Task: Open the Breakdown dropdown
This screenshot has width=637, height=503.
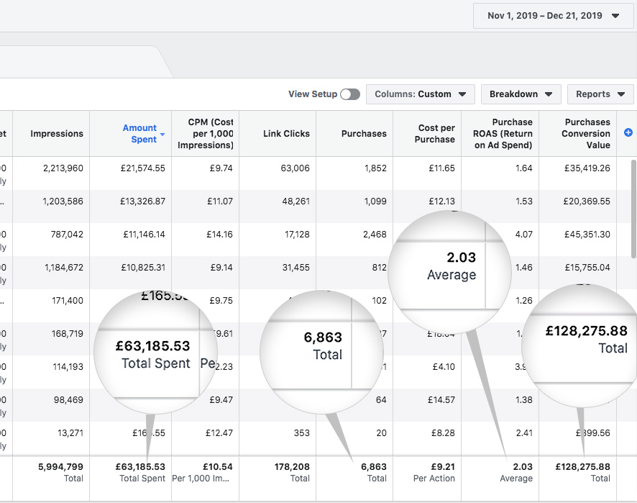Action: [521, 94]
